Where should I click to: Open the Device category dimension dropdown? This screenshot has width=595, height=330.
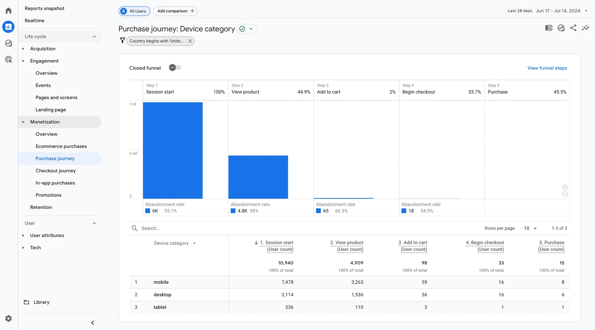click(x=175, y=243)
